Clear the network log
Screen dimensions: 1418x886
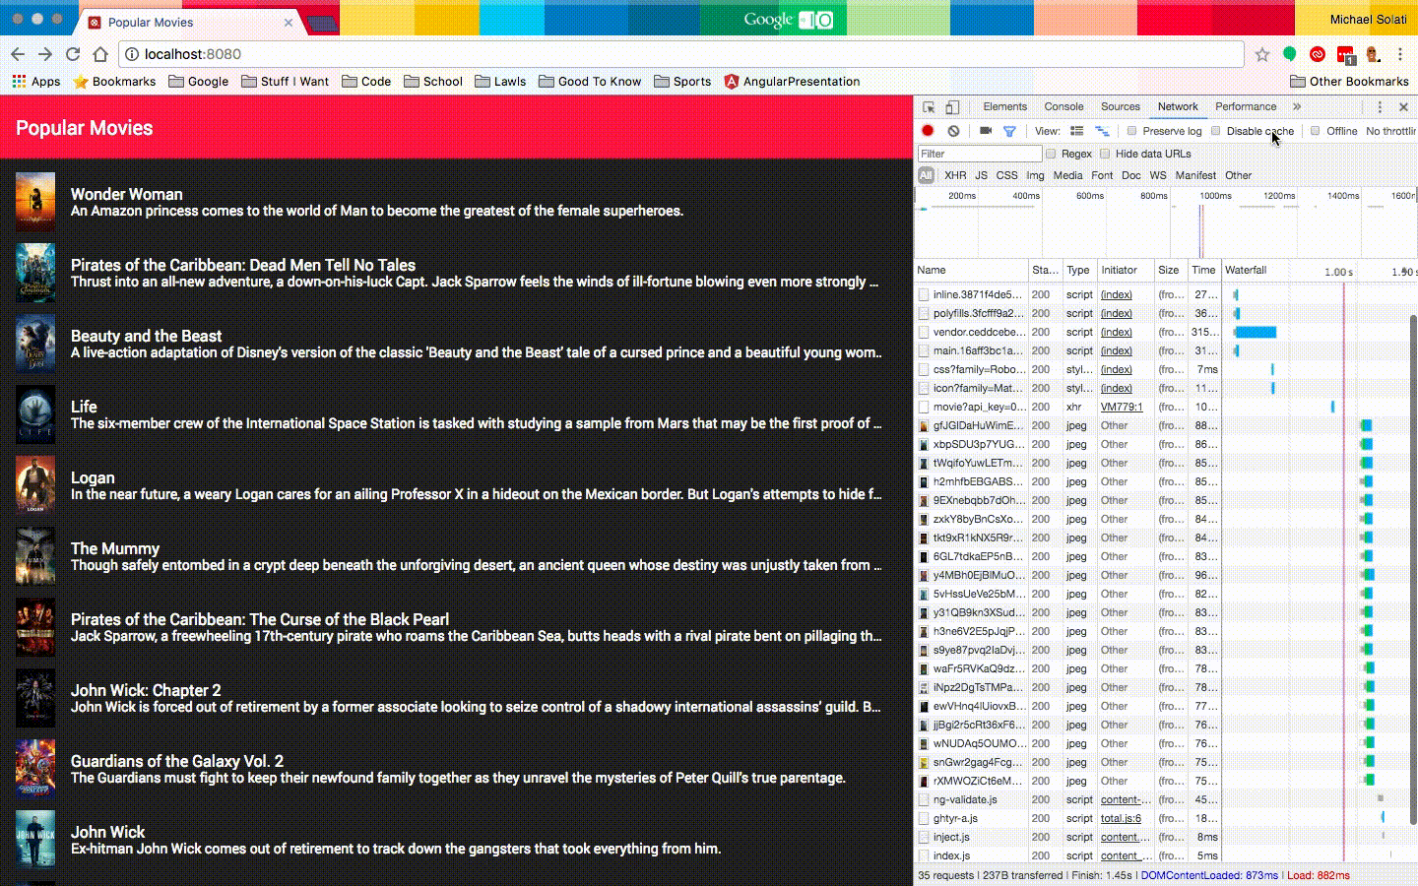coord(953,131)
